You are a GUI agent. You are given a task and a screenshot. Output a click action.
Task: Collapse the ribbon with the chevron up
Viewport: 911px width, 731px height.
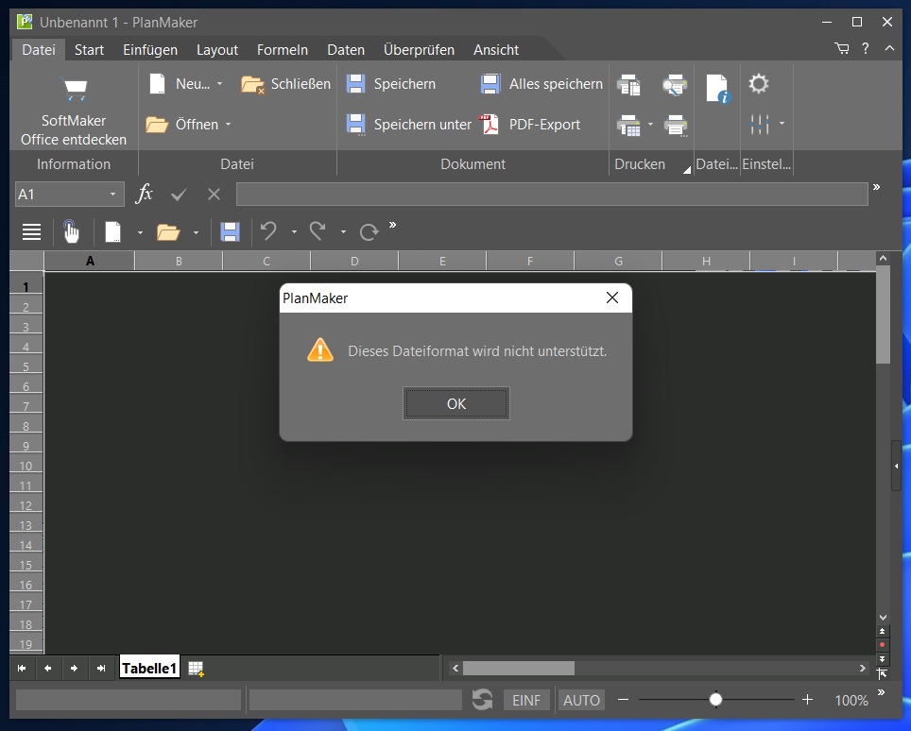(x=889, y=49)
